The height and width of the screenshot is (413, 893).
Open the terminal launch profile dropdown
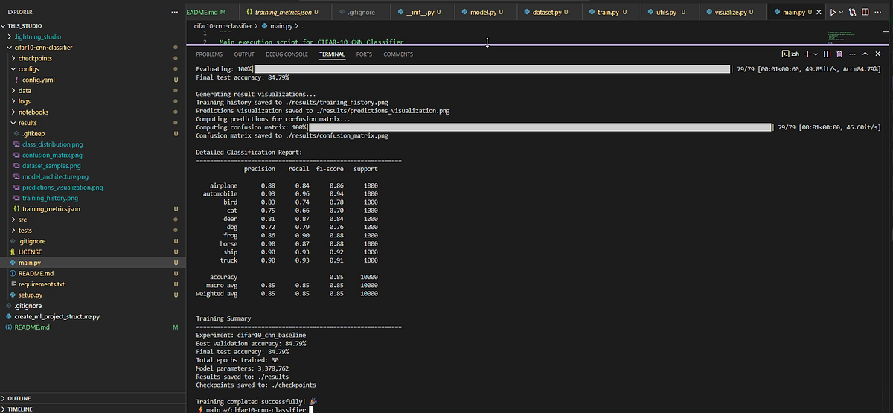pyautogui.click(x=816, y=54)
